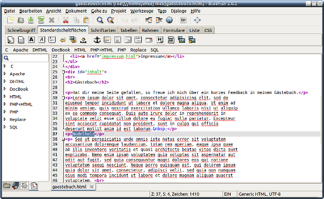Expand the DHTML tree node
Image resolution: width=324 pixels, height=199 pixels.
point(5,81)
